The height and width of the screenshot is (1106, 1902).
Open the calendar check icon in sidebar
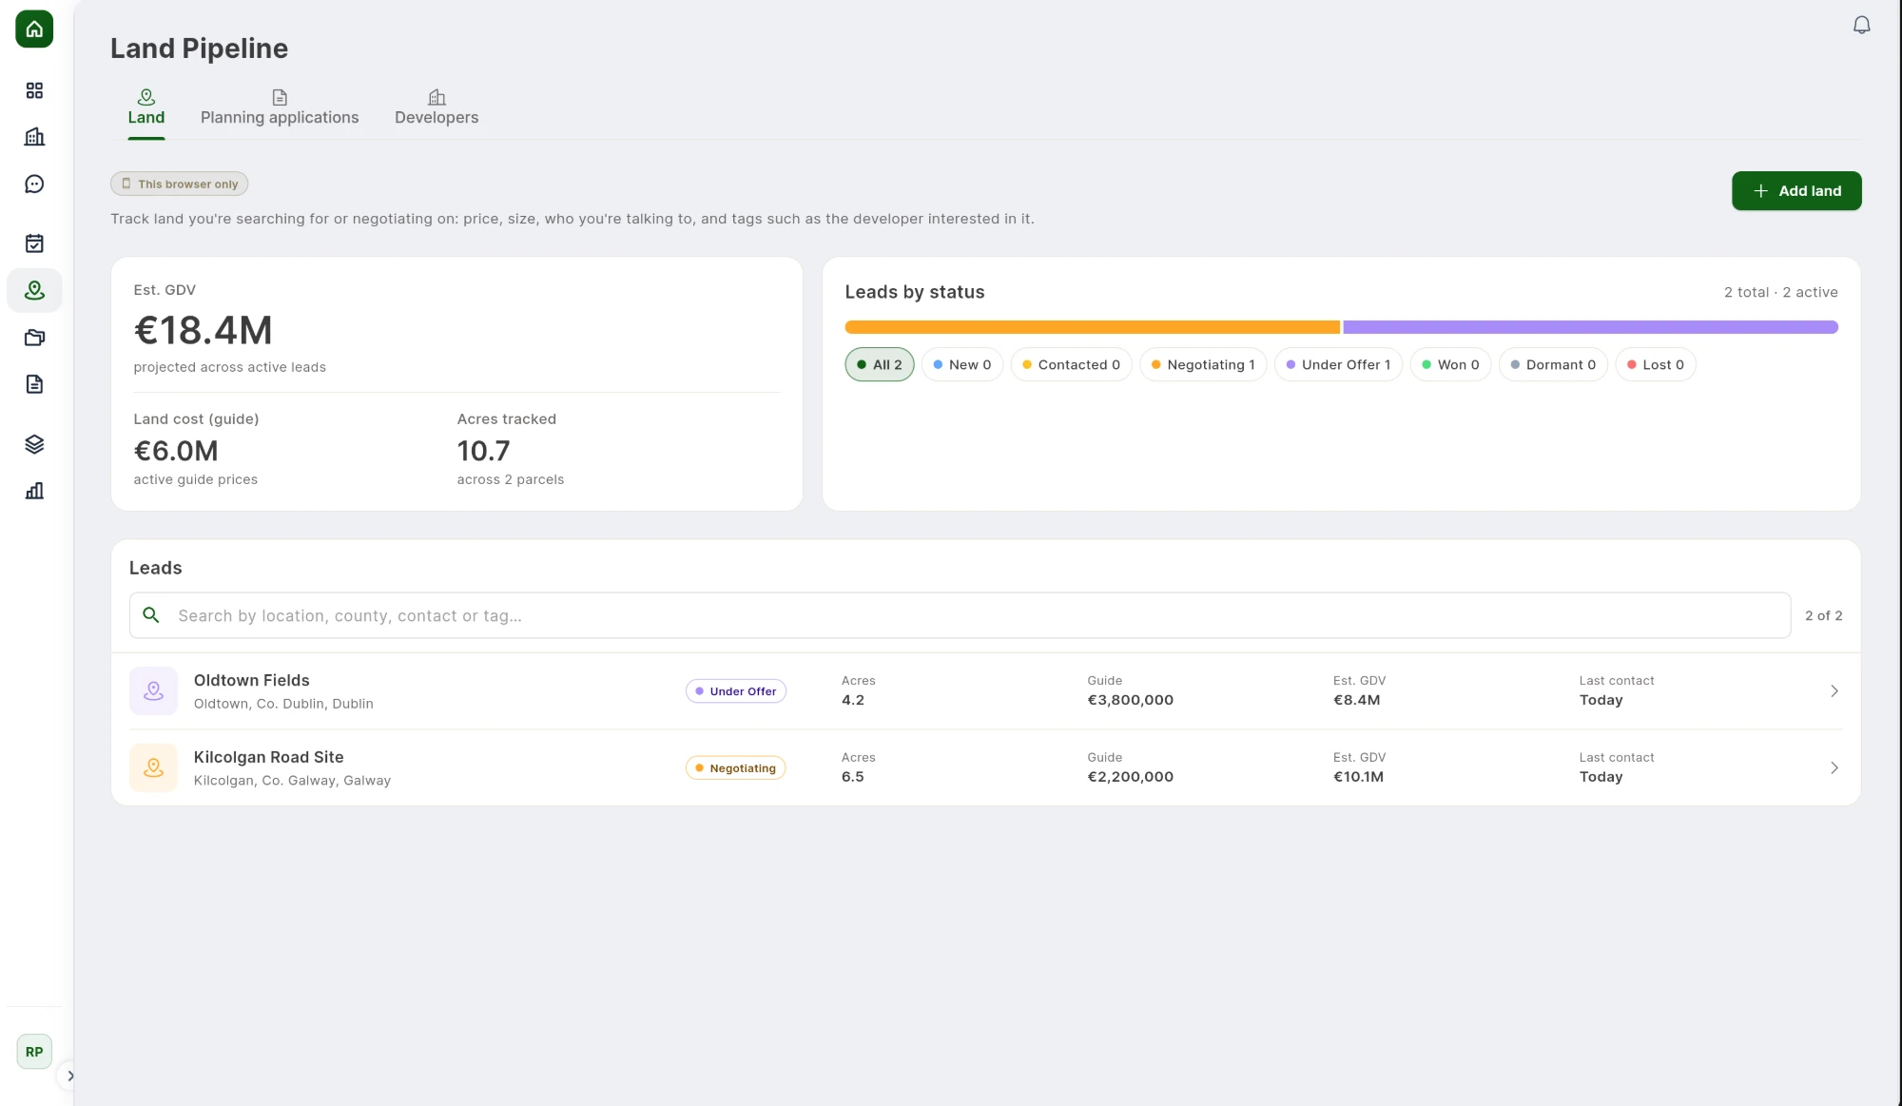click(x=34, y=243)
